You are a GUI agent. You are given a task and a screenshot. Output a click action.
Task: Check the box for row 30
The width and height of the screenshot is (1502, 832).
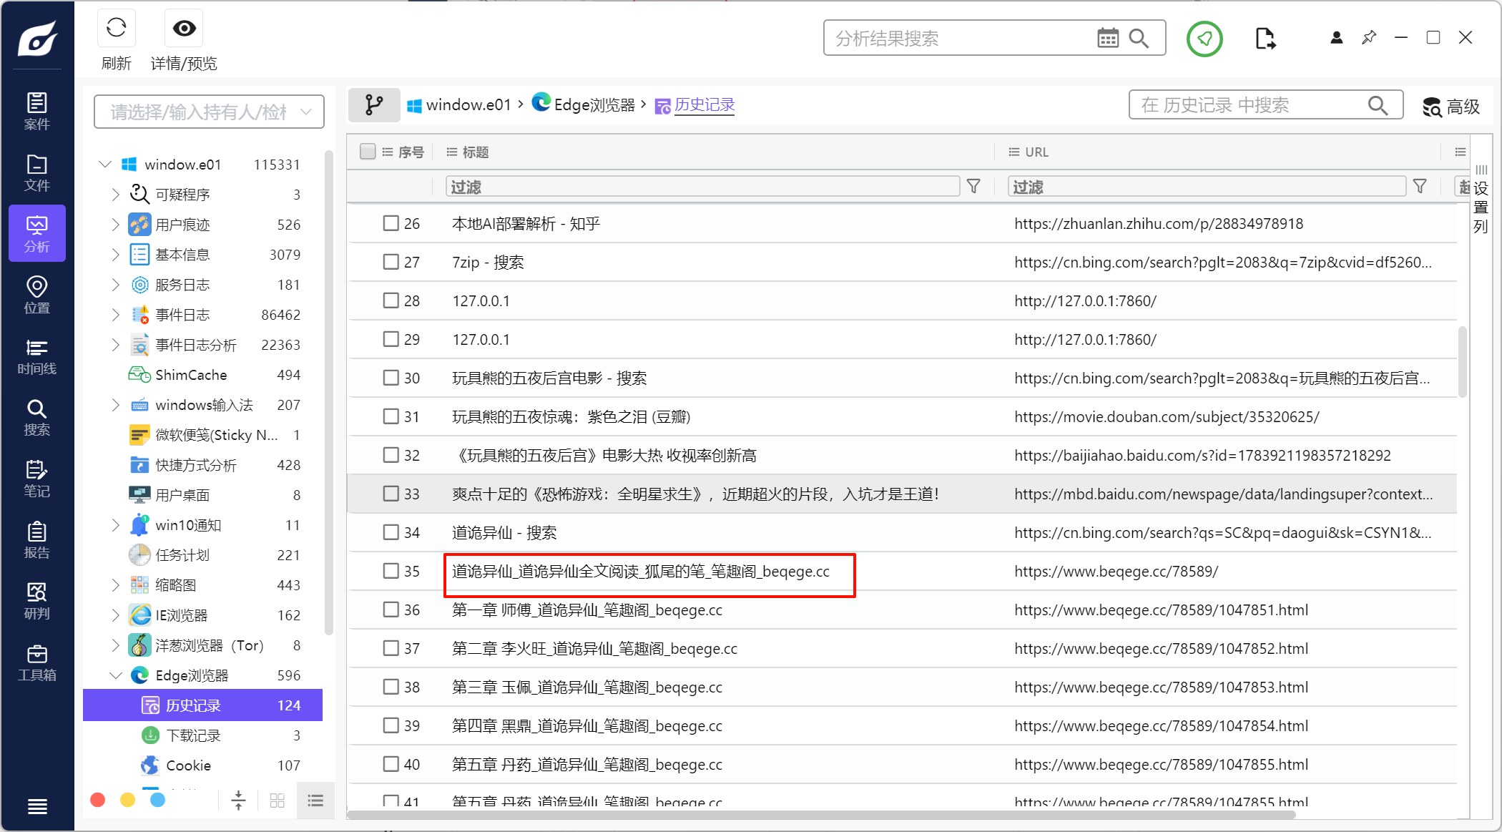pos(391,378)
